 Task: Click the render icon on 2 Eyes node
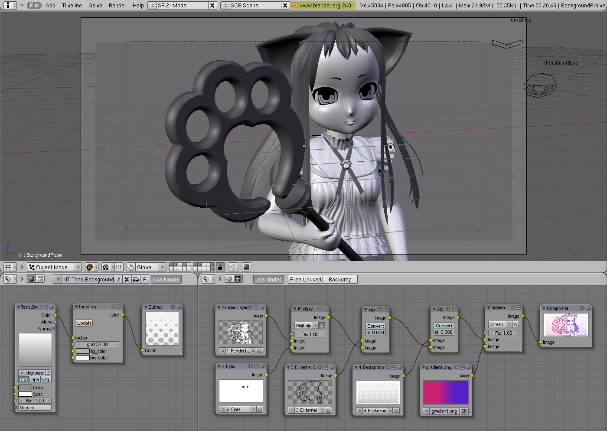[x=259, y=409]
